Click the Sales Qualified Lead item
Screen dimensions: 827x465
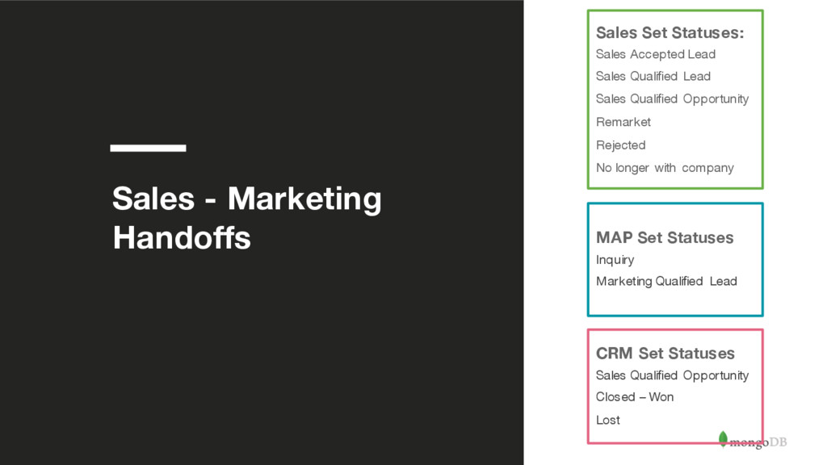click(x=653, y=77)
